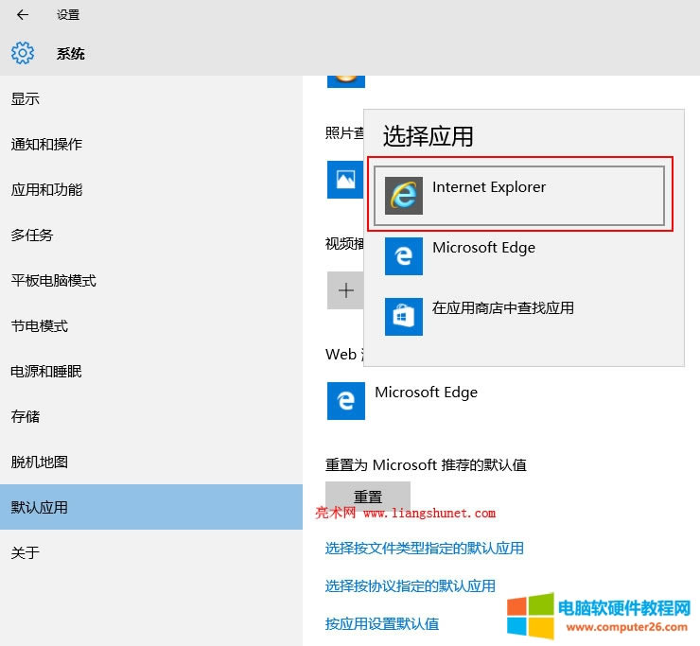Screen dimensions: 700x646
Task: Open 选择按文件类型指定的默认应用 link
Action: tap(424, 549)
